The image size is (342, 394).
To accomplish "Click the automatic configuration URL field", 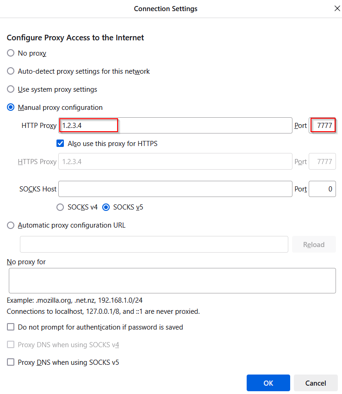I will 154,244.
